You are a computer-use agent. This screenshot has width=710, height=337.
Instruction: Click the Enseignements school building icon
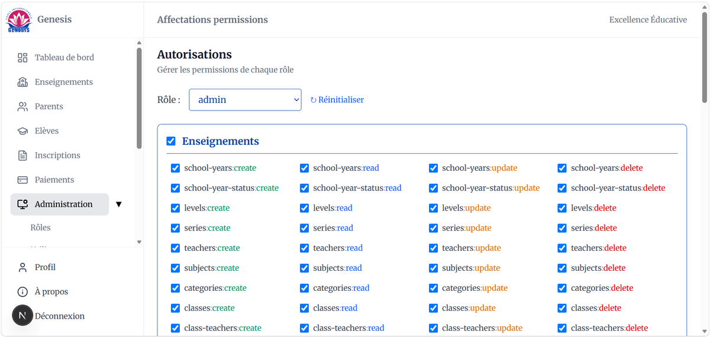pos(22,82)
